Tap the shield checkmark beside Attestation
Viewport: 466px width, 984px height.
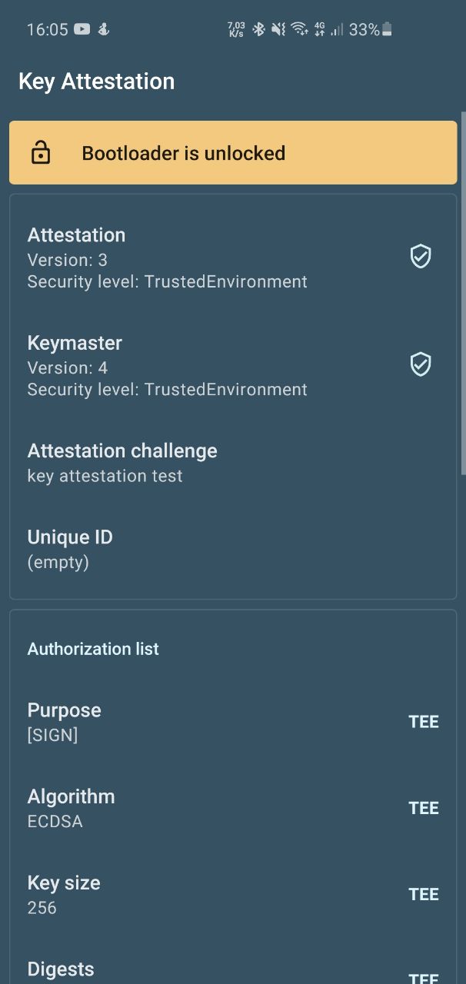point(420,257)
